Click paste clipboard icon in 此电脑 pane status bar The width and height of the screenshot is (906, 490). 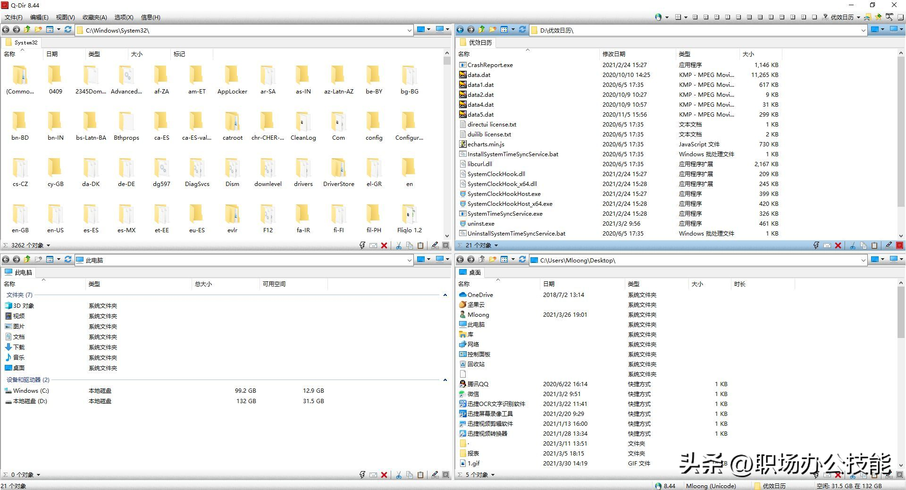(x=420, y=475)
